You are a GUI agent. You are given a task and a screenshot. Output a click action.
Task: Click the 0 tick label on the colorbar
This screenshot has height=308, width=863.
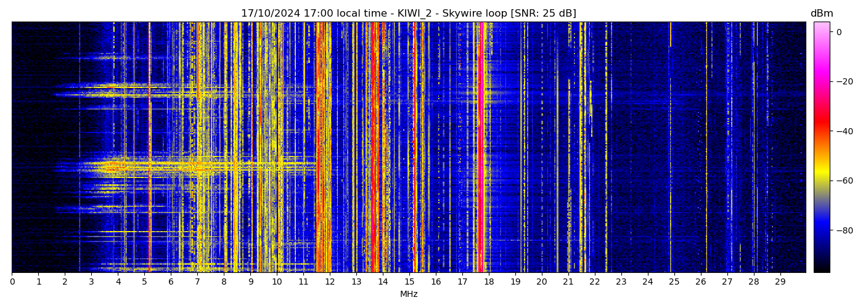(839, 32)
